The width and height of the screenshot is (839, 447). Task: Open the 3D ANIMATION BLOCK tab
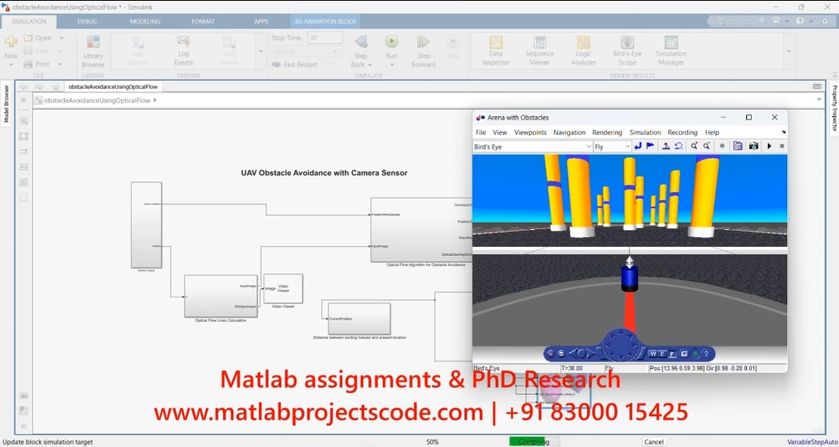[325, 22]
